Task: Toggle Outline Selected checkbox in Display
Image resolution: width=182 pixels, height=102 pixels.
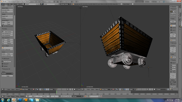Action: [171, 65]
